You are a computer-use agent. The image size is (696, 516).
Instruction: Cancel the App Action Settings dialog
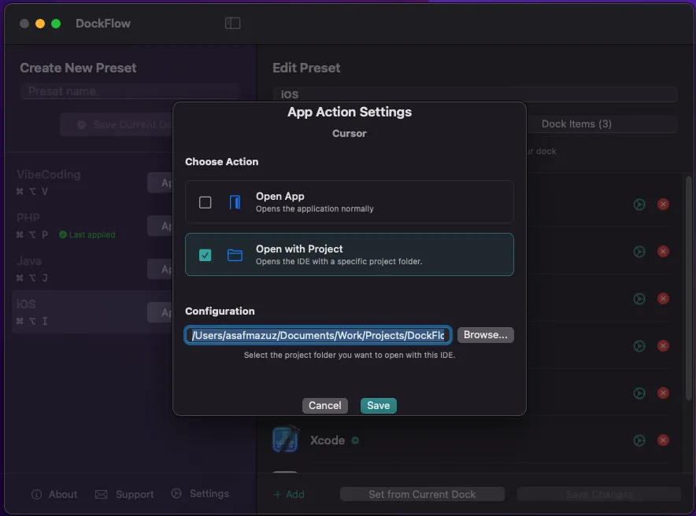[325, 406]
